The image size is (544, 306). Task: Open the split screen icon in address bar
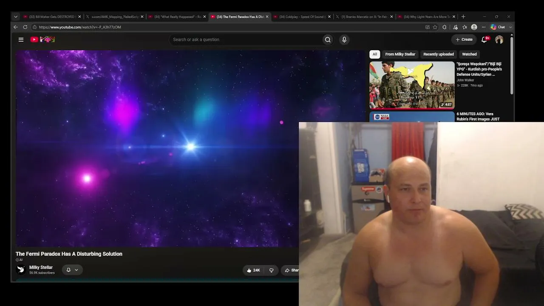(428, 27)
